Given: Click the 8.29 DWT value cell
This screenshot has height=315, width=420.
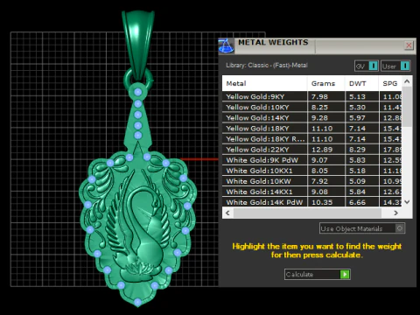Looking at the screenshot, I should click(362, 150).
